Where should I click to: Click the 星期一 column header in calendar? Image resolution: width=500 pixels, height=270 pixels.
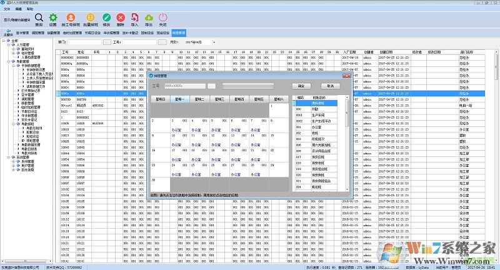[x=181, y=99]
